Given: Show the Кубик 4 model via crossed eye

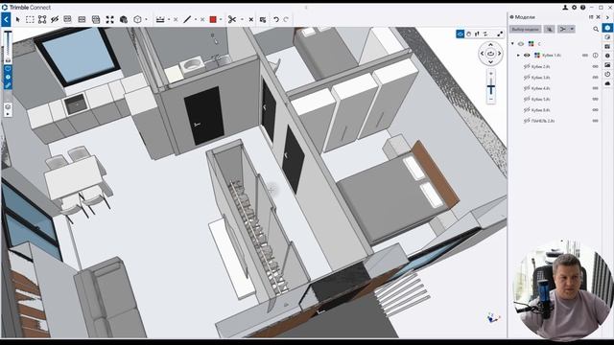Looking at the screenshot, I should 527,88.
